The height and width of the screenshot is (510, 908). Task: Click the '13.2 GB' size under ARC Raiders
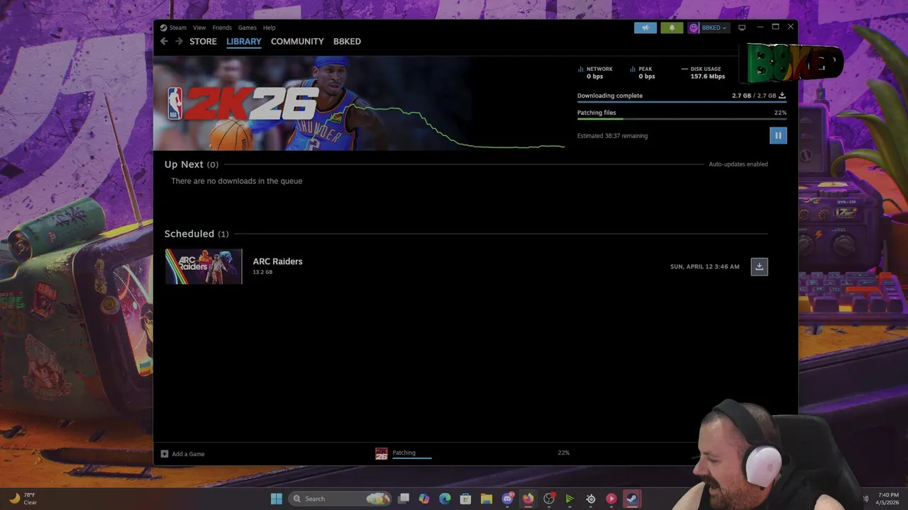(262, 272)
